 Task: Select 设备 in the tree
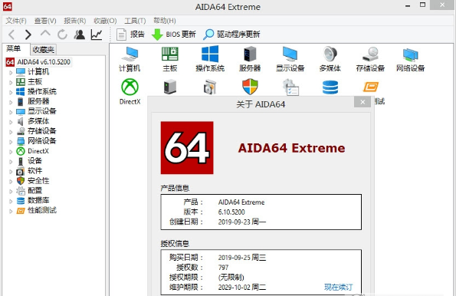[34, 161]
